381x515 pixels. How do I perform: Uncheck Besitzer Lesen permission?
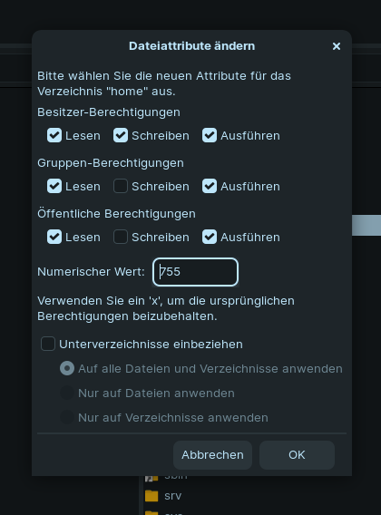(54, 135)
